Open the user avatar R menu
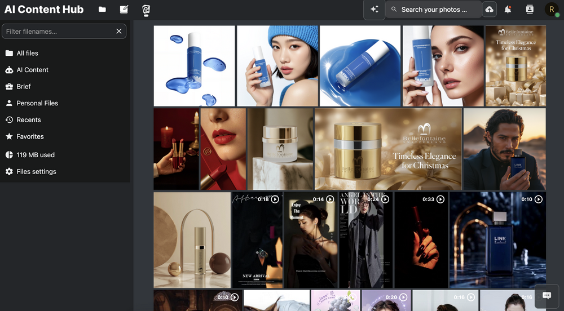 [552, 10]
